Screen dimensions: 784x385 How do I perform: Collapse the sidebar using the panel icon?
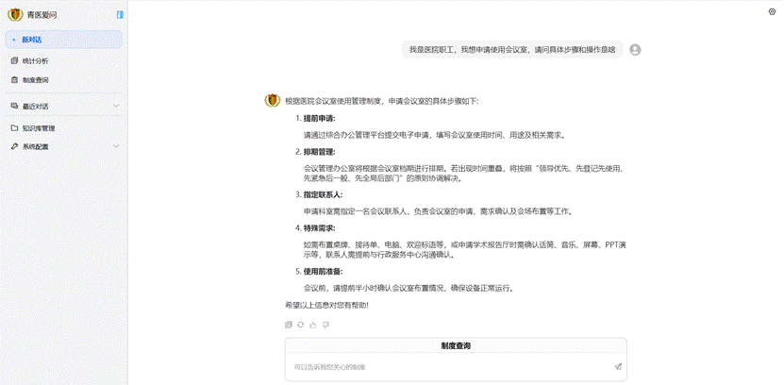(120, 14)
